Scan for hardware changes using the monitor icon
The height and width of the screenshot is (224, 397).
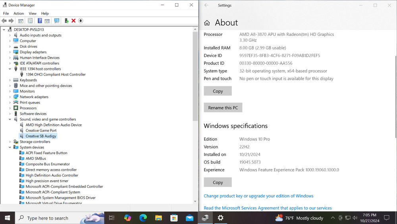tap(57, 21)
